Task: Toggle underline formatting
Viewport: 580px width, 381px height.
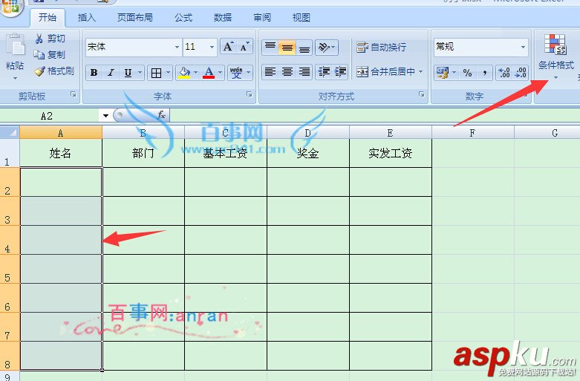Action: [x=128, y=73]
